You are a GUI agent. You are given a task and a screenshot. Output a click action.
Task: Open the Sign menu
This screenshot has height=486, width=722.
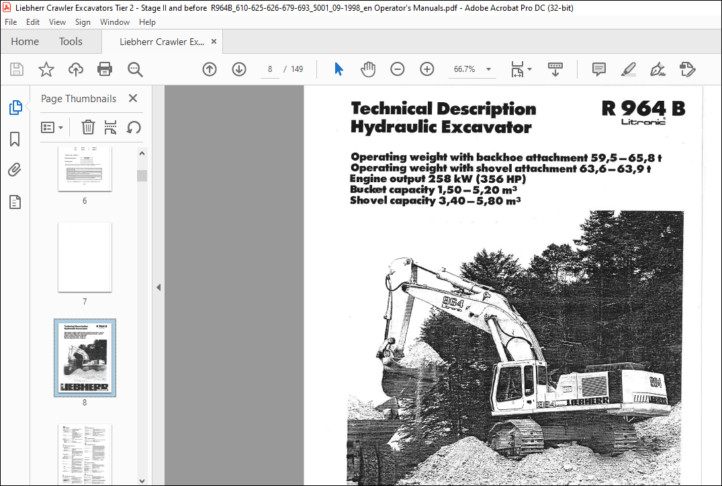(x=83, y=22)
